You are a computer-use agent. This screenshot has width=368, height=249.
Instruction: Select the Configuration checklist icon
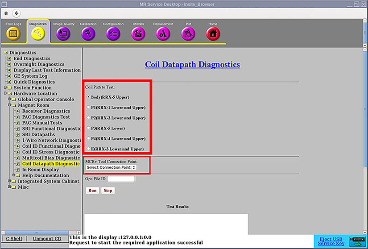pos(113,33)
